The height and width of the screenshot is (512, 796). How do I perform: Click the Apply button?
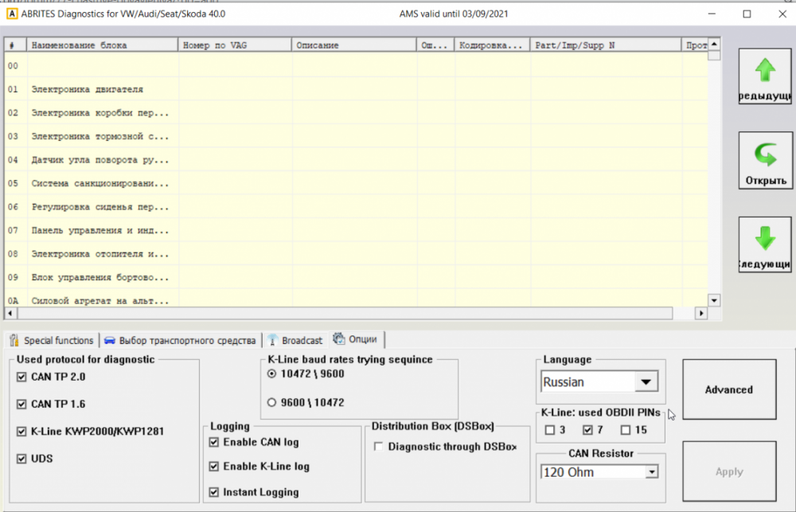[729, 472]
